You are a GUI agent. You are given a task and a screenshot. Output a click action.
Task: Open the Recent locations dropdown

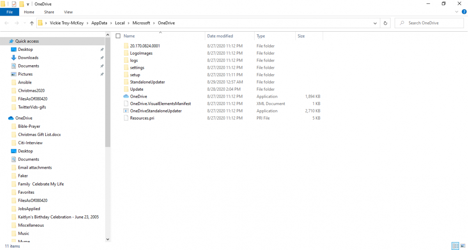(25, 23)
